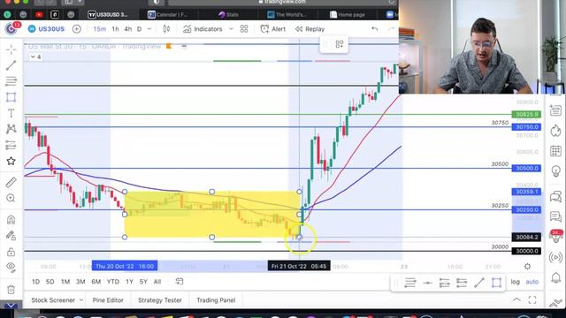Open the notifications bell panel
Screen dimensions: 566x318
tap(555, 277)
